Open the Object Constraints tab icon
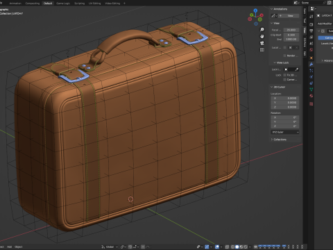The image size is (333, 250). click(x=311, y=83)
